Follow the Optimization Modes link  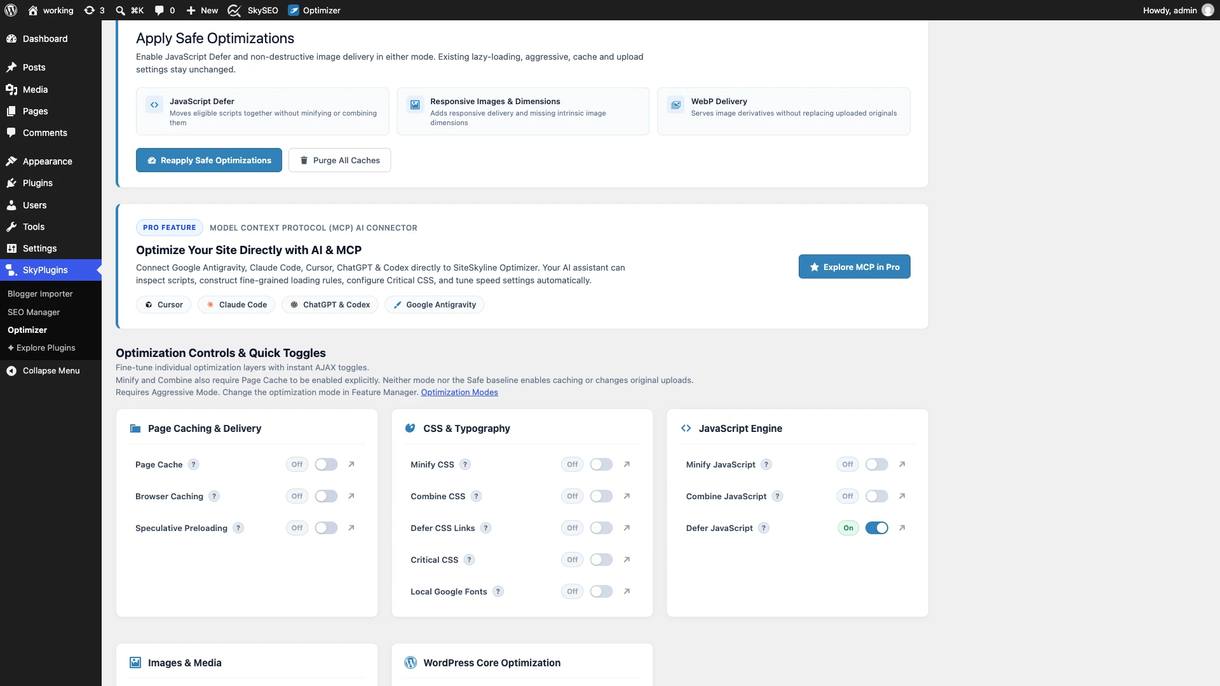459,392
